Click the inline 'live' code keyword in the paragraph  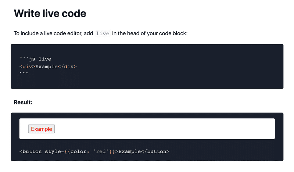(103, 33)
